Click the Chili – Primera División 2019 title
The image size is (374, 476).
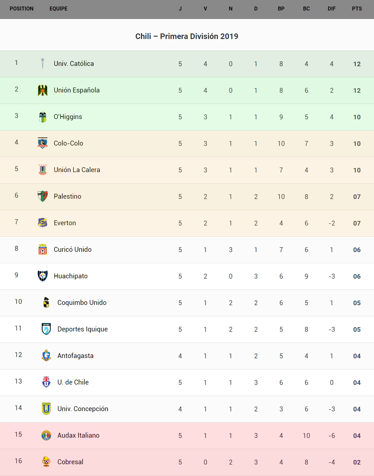coord(187,36)
